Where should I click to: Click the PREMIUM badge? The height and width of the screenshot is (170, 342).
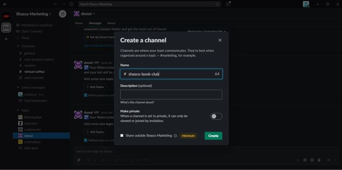[188, 136]
